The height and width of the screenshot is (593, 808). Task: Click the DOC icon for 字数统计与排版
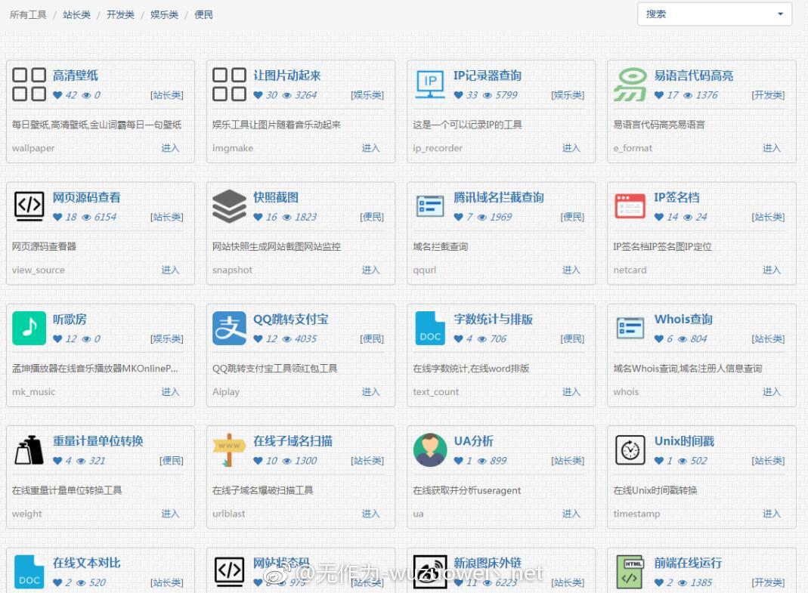pyautogui.click(x=429, y=327)
